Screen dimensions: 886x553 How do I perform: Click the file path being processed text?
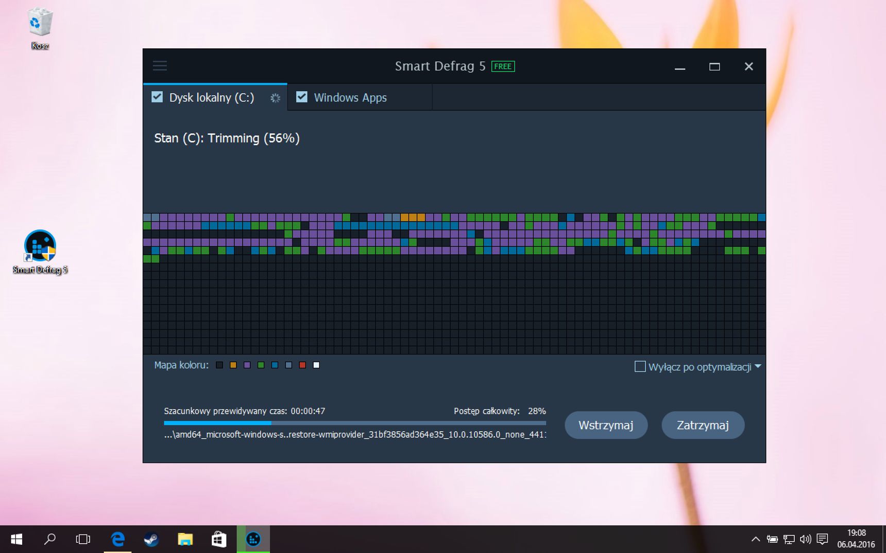pos(355,435)
